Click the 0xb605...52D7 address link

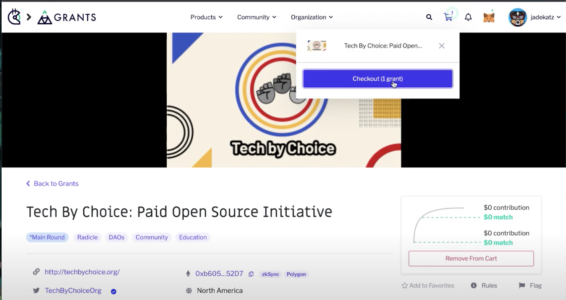[219, 274]
